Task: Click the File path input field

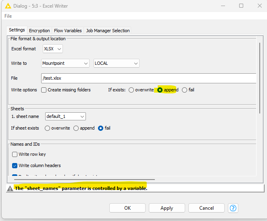Action: [x=148, y=78]
